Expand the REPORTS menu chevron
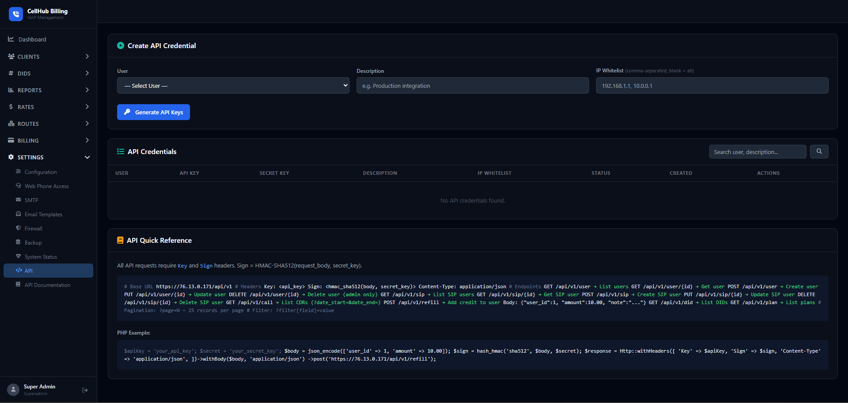The image size is (848, 403). [87, 90]
